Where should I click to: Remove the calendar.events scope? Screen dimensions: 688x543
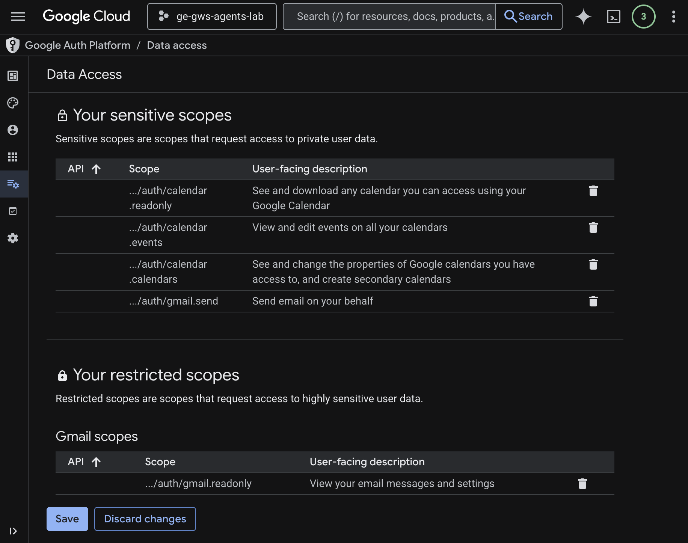point(593,228)
